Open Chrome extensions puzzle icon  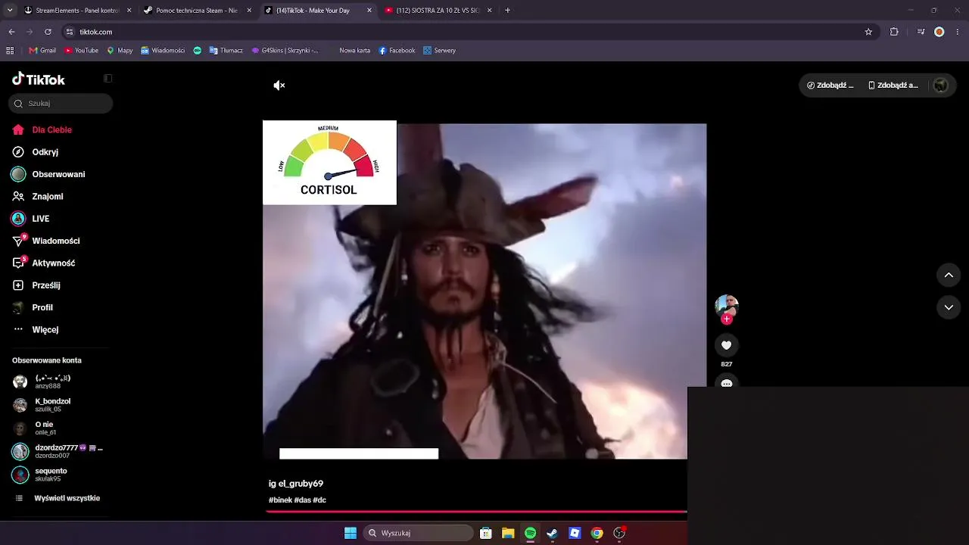tap(894, 32)
